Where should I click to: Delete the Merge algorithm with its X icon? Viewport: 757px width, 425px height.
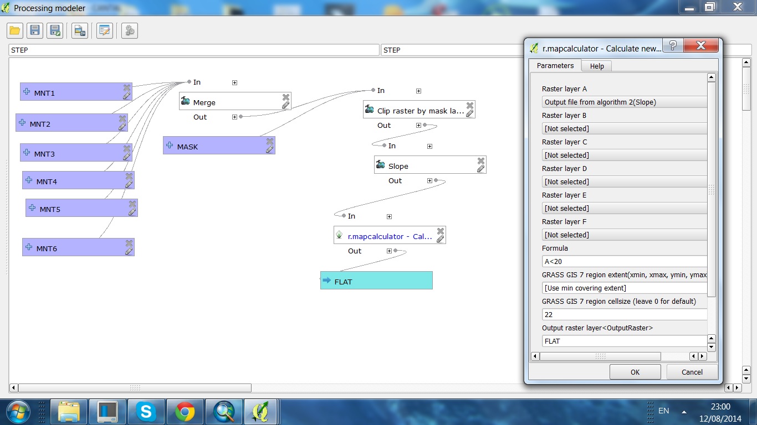(286, 97)
